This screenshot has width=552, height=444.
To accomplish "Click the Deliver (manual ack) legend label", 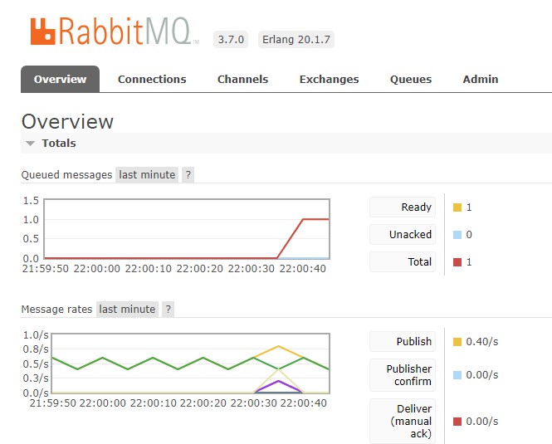I will [x=403, y=421].
